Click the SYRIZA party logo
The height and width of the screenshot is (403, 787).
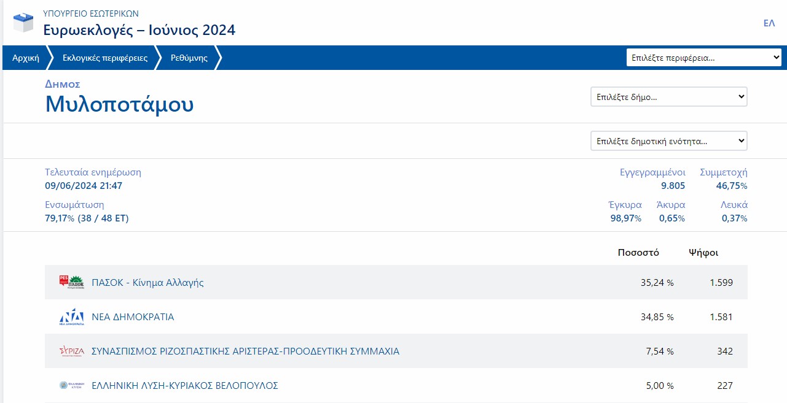click(71, 351)
